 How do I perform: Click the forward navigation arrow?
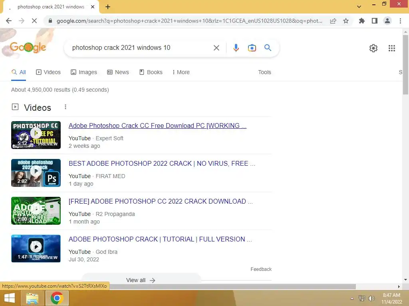point(22,21)
